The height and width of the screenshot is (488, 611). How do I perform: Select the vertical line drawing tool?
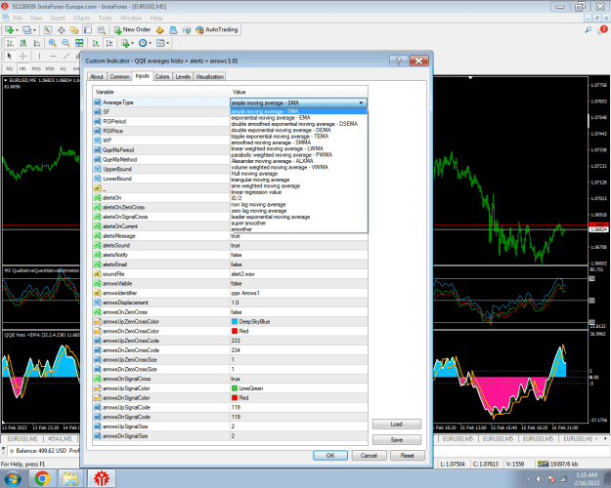click(x=39, y=56)
